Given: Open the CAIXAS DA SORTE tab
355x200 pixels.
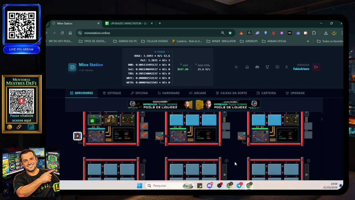Looking at the screenshot, I should (x=231, y=93).
